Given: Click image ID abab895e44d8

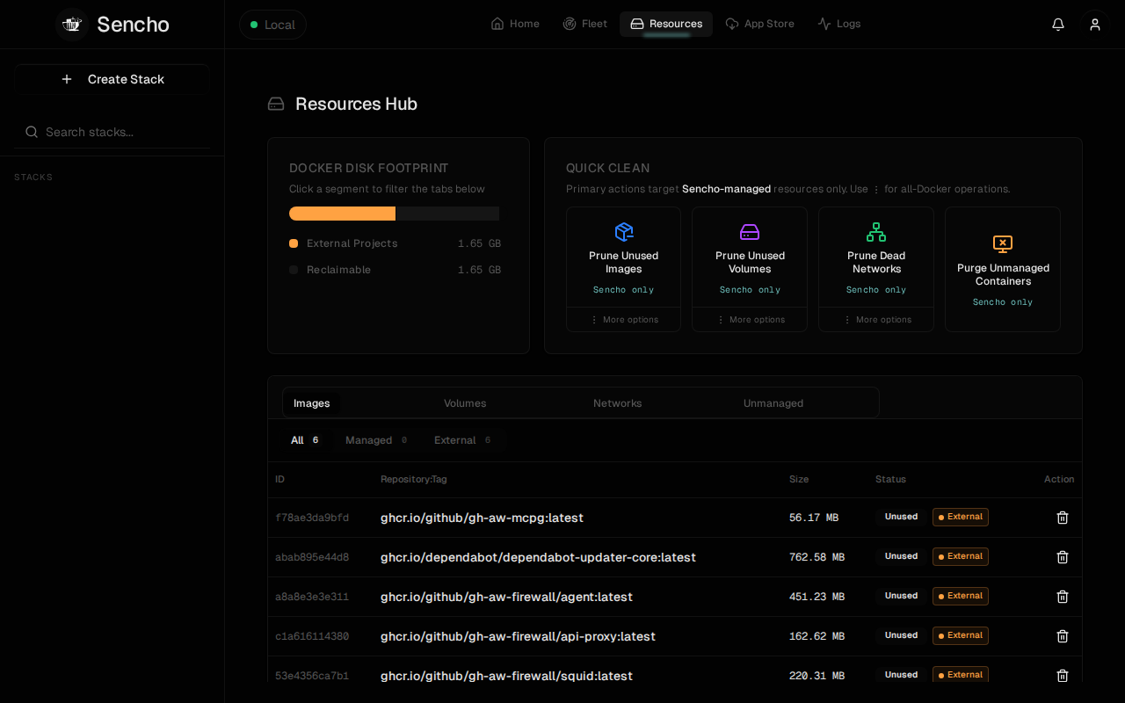Looking at the screenshot, I should click(x=312, y=557).
